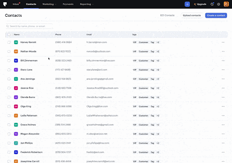
Task: Open Ana Jennings' contact name
Action: [28, 79]
